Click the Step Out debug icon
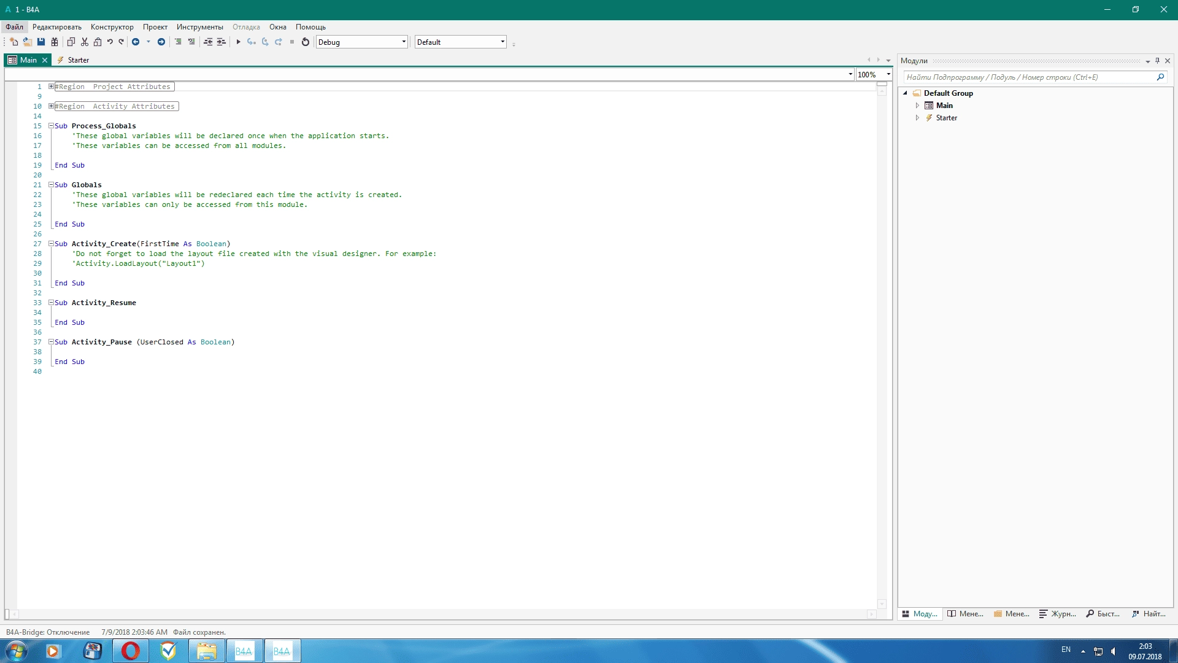The height and width of the screenshot is (663, 1178). 279,42
